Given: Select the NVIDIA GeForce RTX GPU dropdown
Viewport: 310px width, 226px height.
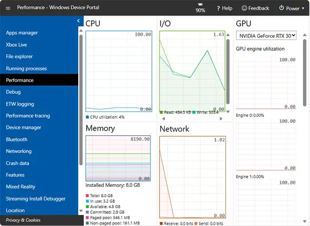Looking at the screenshot, I should [266, 35].
